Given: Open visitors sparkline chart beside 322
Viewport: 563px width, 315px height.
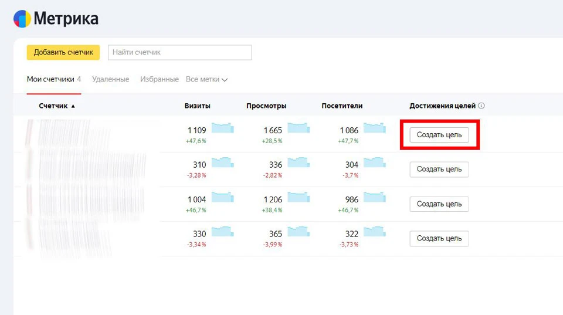Looking at the screenshot, I should (375, 231).
